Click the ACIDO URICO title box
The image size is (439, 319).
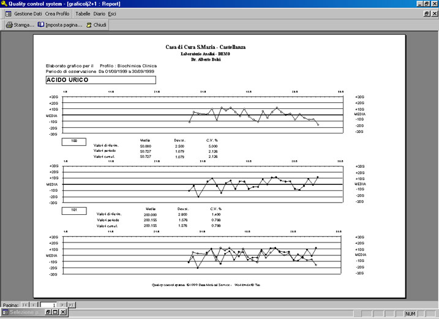tap(101, 80)
